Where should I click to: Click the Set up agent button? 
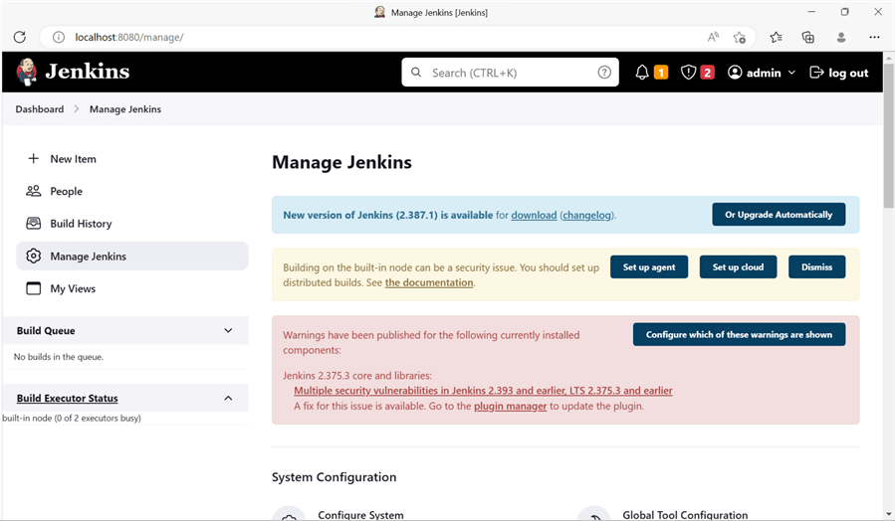(649, 266)
